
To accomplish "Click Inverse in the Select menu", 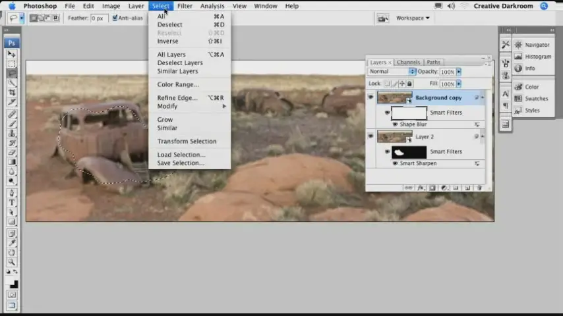I will click(x=167, y=41).
